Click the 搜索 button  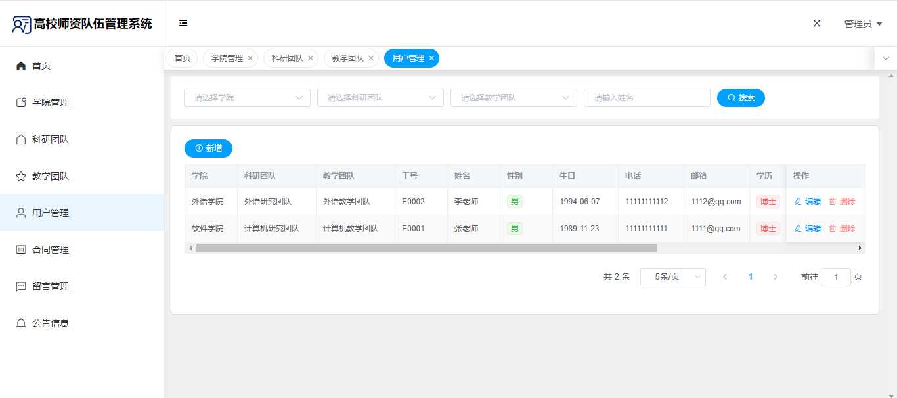coord(741,98)
